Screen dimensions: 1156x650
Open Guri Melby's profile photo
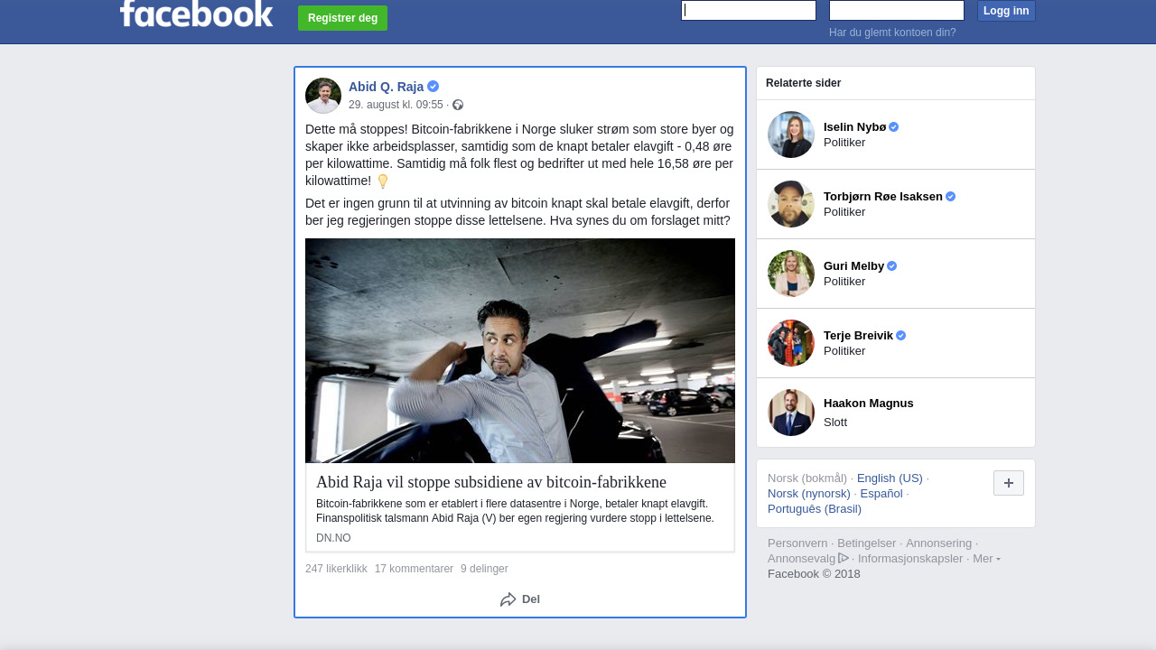click(x=791, y=274)
